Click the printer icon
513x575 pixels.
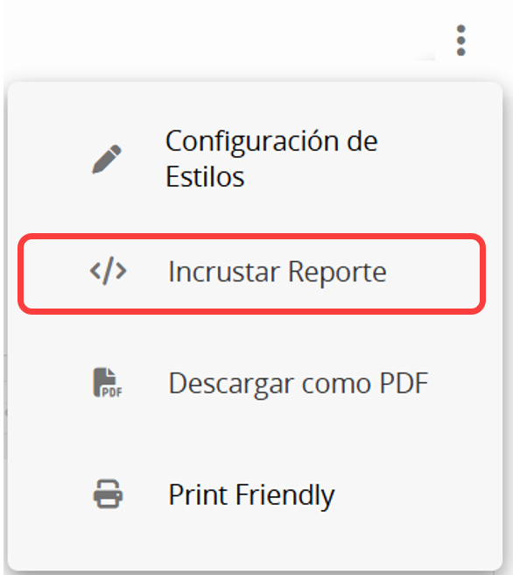pyautogui.click(x=108, y=494)
